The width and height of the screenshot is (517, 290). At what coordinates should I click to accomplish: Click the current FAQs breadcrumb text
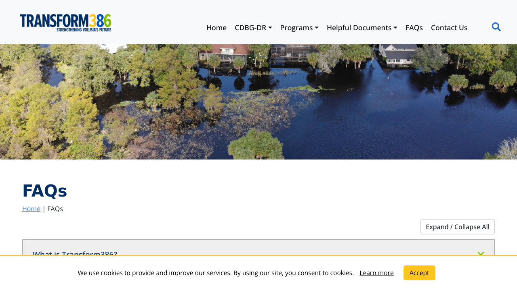click(55, 209)
